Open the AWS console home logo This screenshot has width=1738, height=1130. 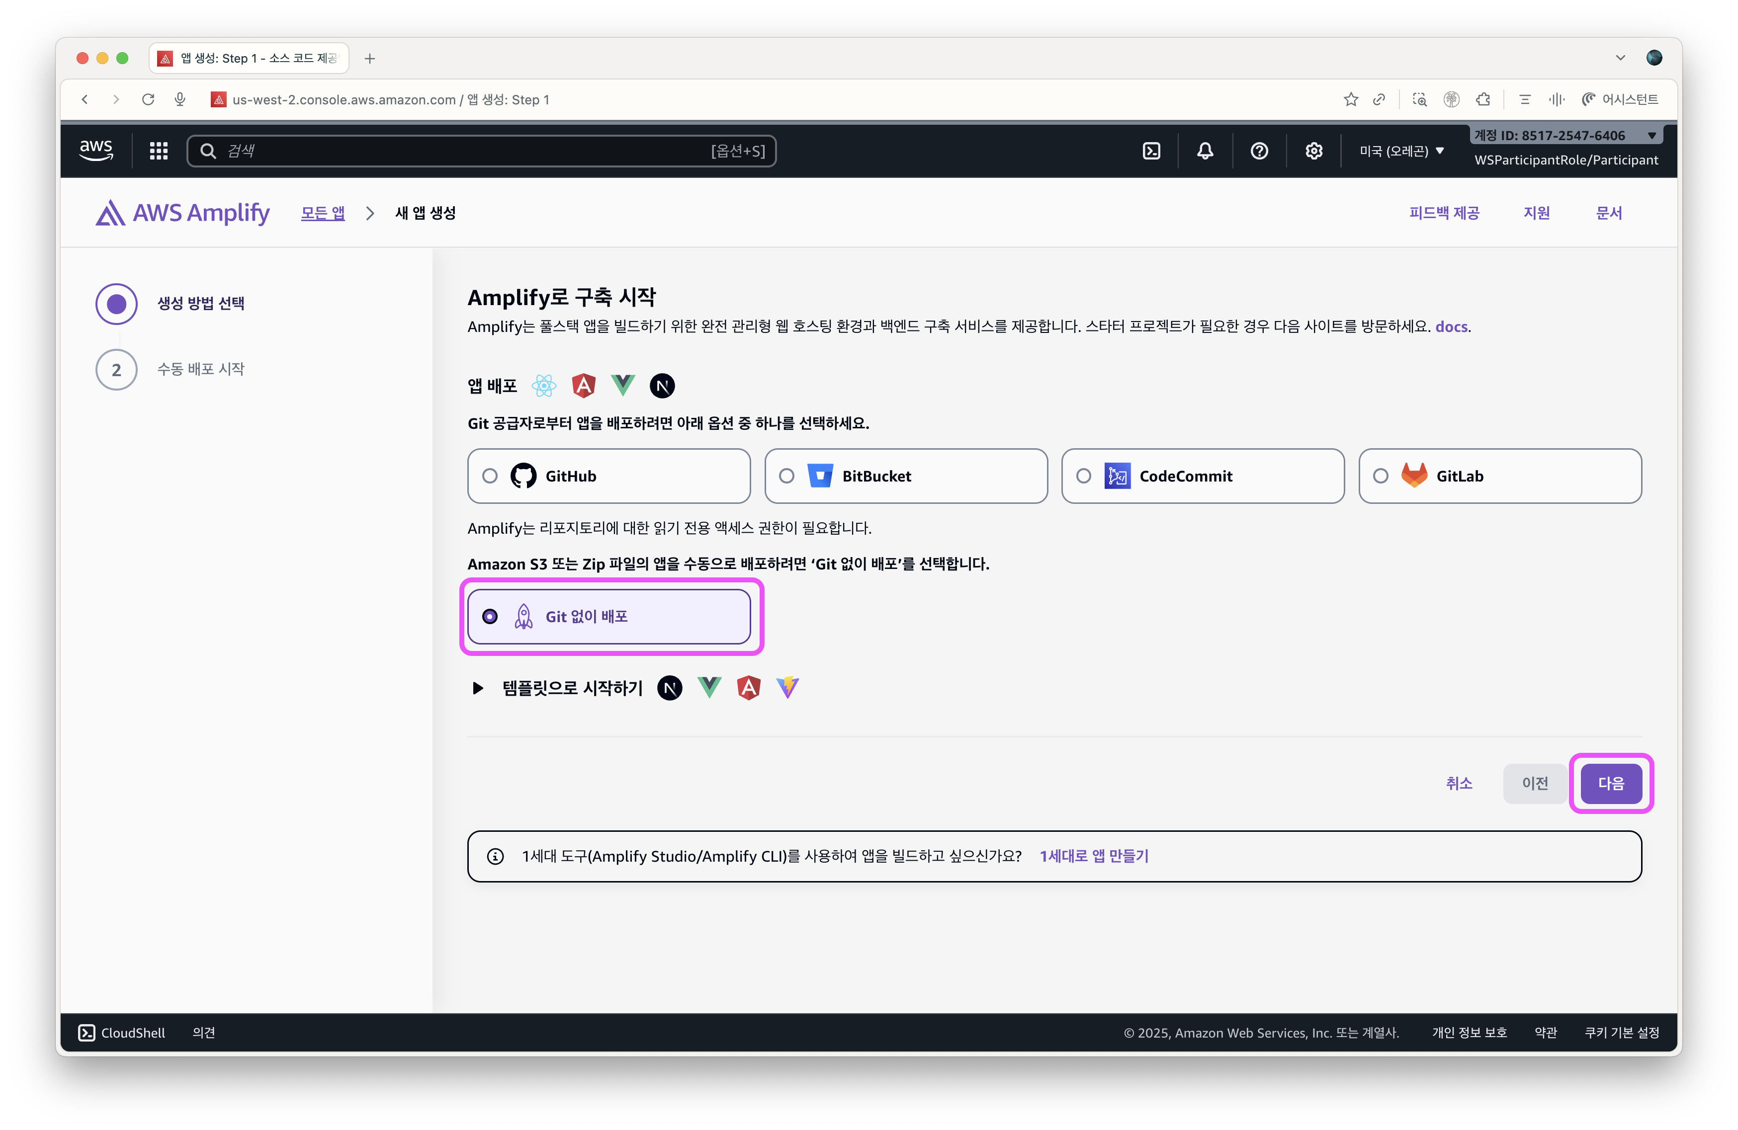[x=95, y=151]
